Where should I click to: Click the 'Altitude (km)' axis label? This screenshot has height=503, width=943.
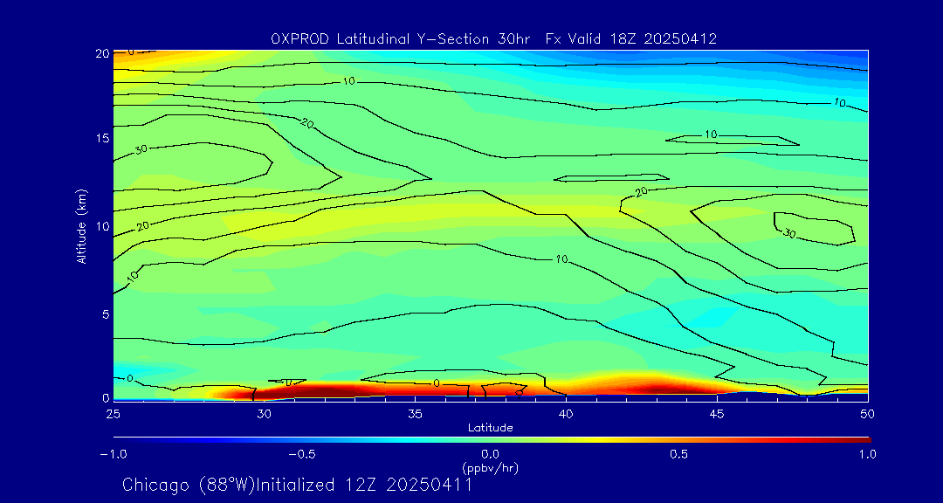[81, 226]
